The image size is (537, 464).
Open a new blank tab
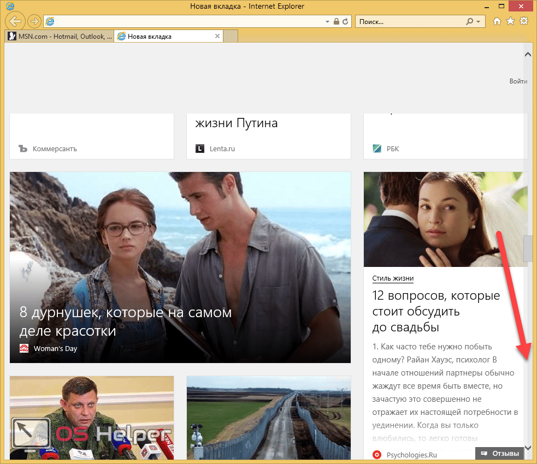231,37
